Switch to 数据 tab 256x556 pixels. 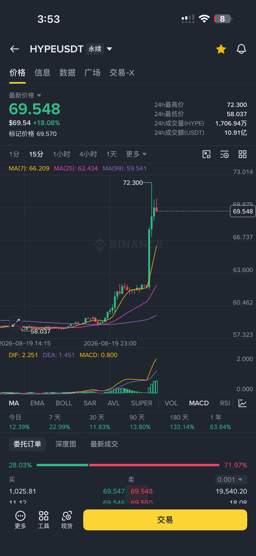[67, 73]
